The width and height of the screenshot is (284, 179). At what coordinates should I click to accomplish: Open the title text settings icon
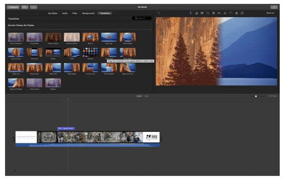click(191, 13)
